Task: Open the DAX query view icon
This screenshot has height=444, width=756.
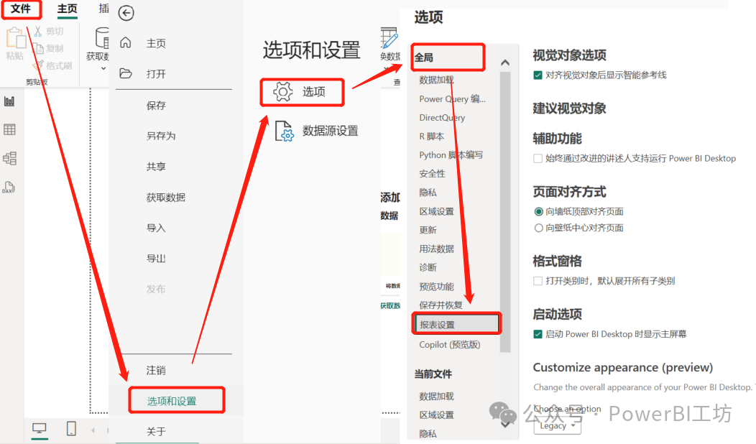Action: tap(9, 188)
